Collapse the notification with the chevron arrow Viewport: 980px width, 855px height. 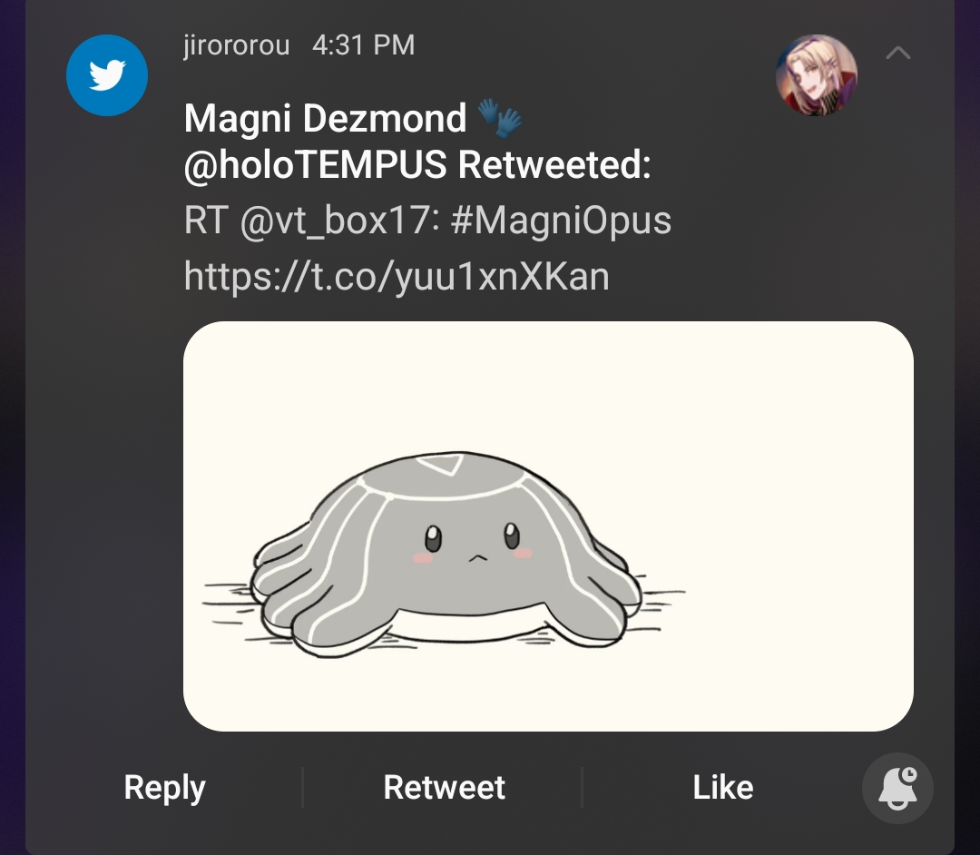(x=897, y=54)
